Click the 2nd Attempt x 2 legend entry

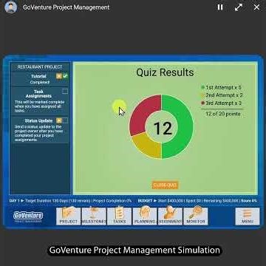(x=222, y=95)
